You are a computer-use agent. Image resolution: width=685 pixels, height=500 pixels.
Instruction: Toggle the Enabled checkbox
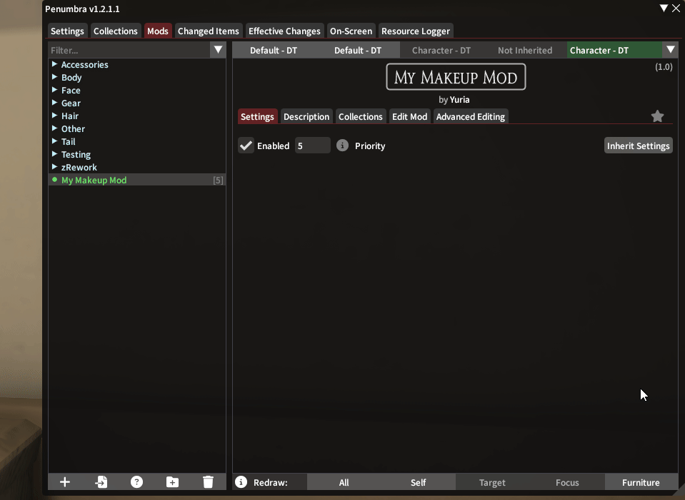(x=246, y=146)
